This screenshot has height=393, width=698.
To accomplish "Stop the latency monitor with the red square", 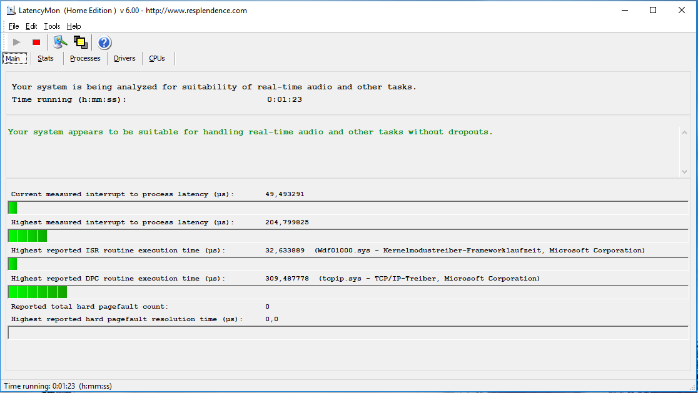I will [36, 42].
